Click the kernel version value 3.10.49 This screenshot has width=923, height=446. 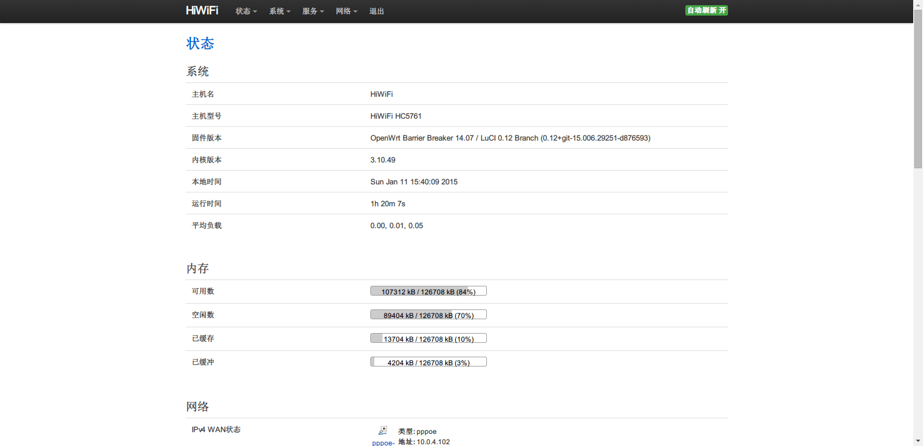(x=382, y=160)
